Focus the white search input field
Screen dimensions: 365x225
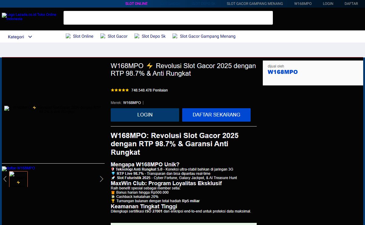coord(168,18)
